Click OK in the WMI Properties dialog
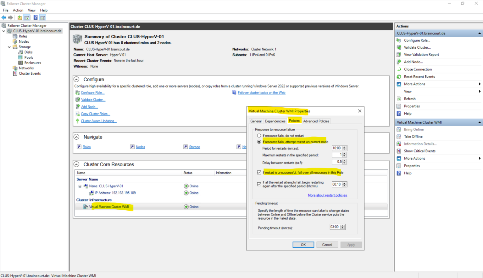 [x=303, y=244]
